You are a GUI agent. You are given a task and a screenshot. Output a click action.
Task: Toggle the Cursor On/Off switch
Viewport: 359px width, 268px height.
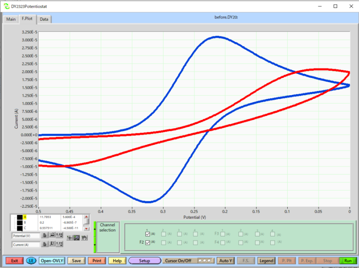coord(206,261)
